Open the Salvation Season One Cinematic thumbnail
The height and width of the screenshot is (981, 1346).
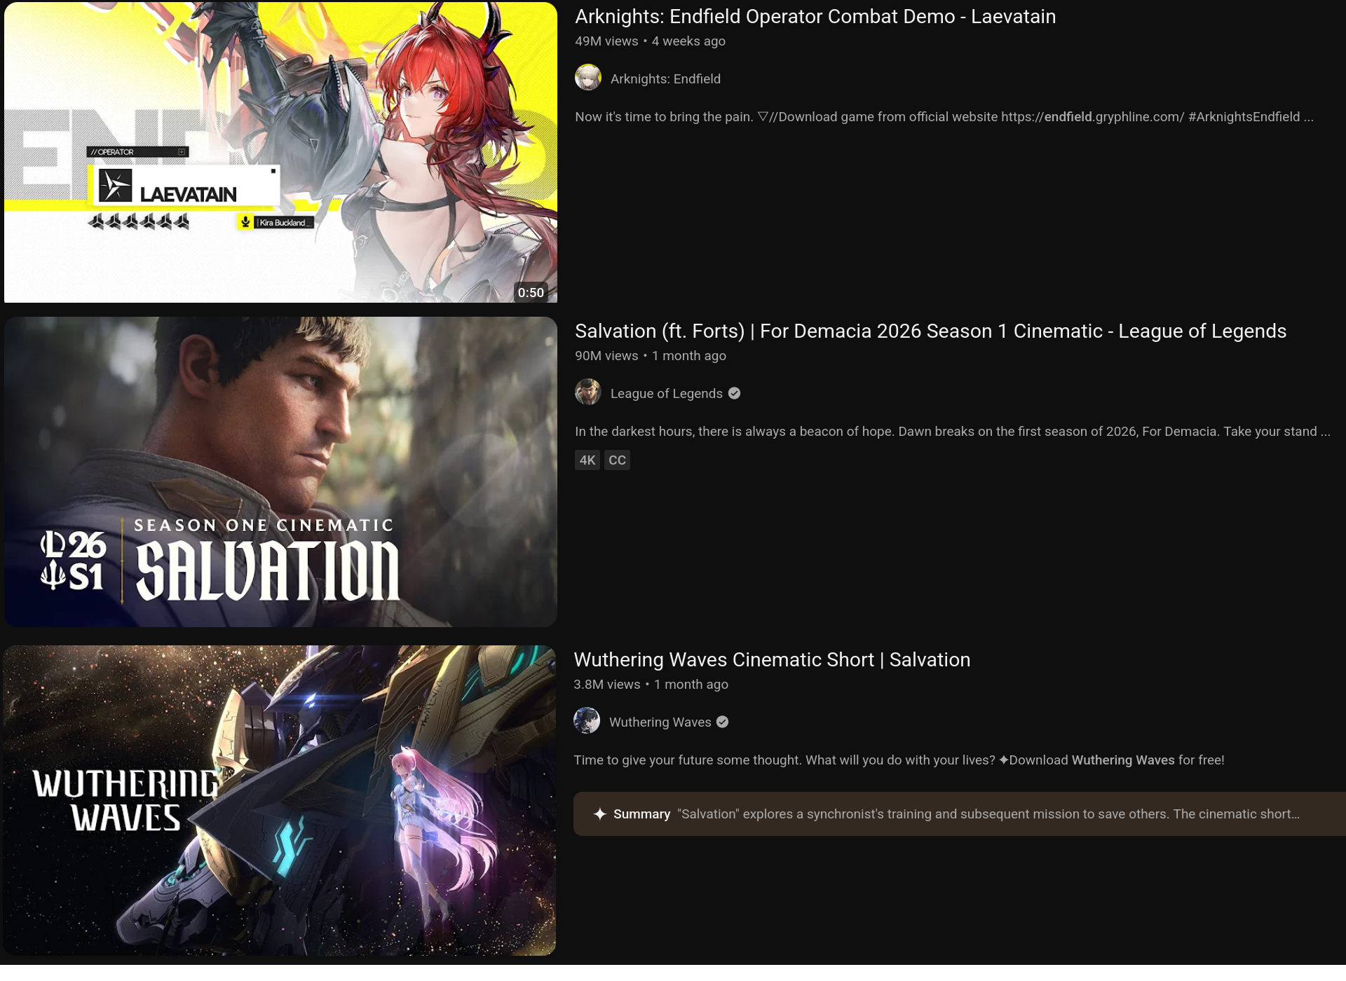[x=280, y=471]
